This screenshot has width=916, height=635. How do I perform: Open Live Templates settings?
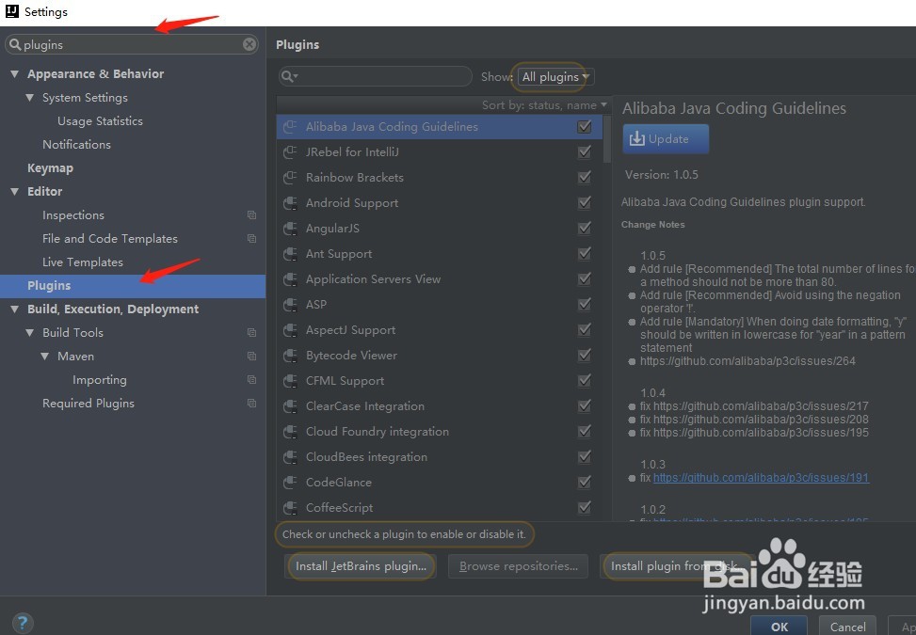point(82,262)
